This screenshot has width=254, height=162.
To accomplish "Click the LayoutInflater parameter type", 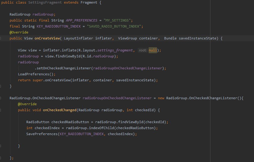I will (x=78, y=38).
